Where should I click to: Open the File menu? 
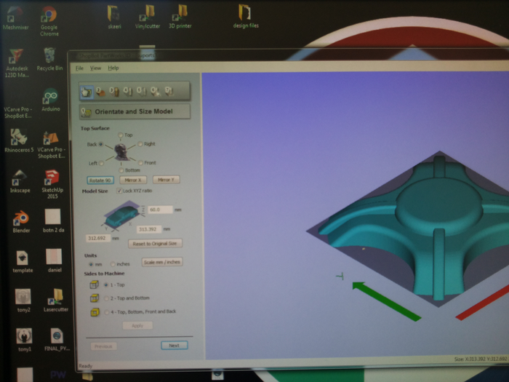click(x=79, y=68)
